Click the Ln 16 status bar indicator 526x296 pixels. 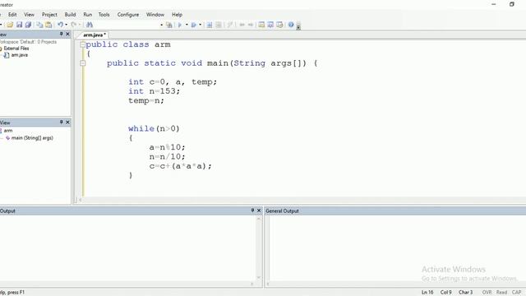427,293
